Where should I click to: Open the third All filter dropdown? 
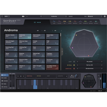pos(58,31)
